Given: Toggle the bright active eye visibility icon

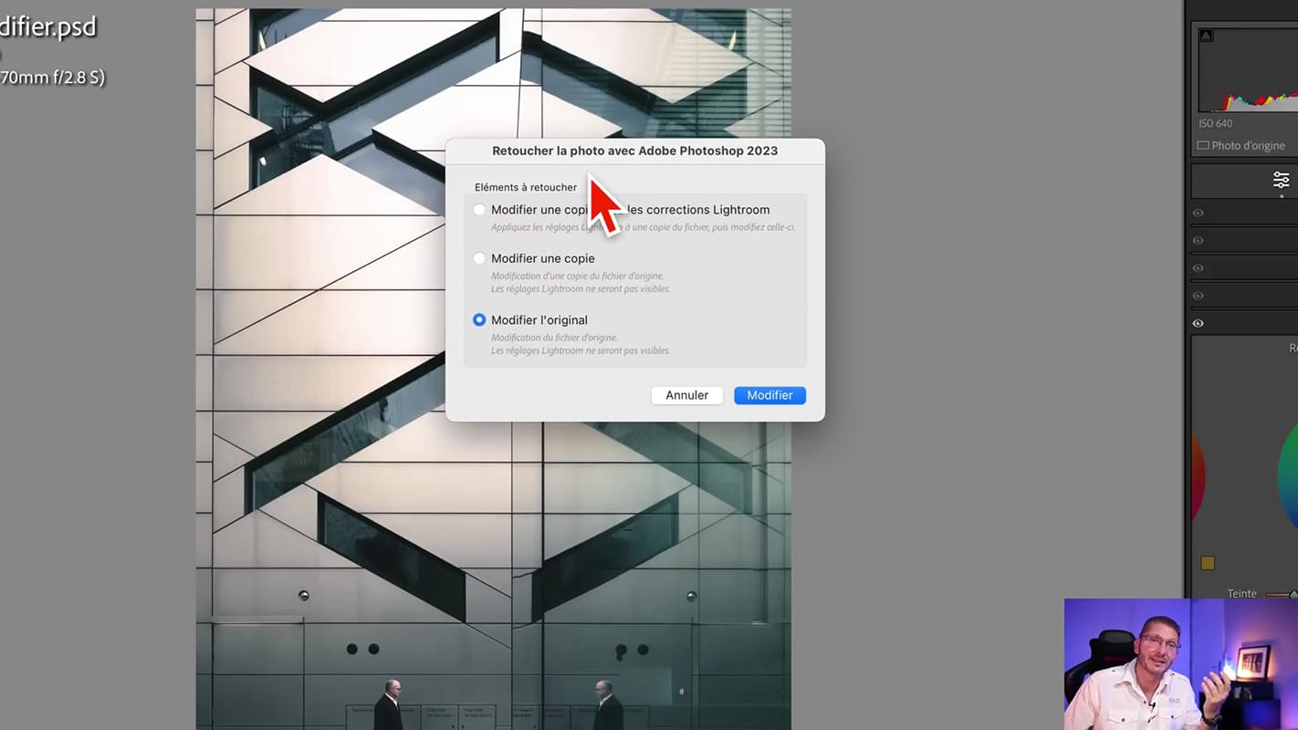Looking at the screenshot, I should tap(1199, 323).
